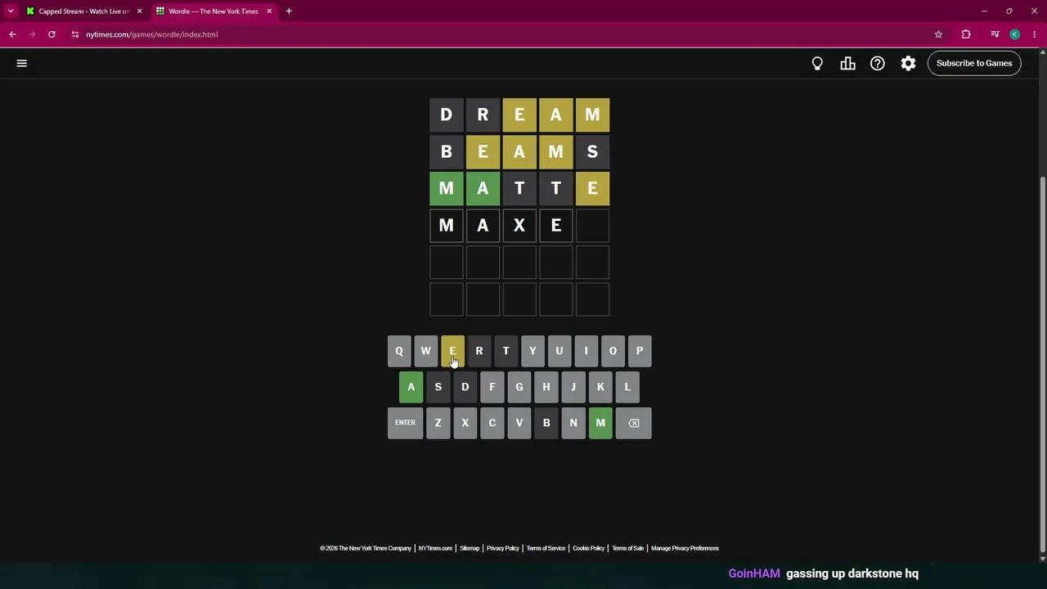
Task: Open the statistics bar chart icon
Action: tap(847, 63)
